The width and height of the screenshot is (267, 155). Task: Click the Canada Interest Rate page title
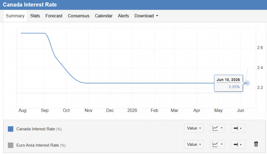pos(30,5)
